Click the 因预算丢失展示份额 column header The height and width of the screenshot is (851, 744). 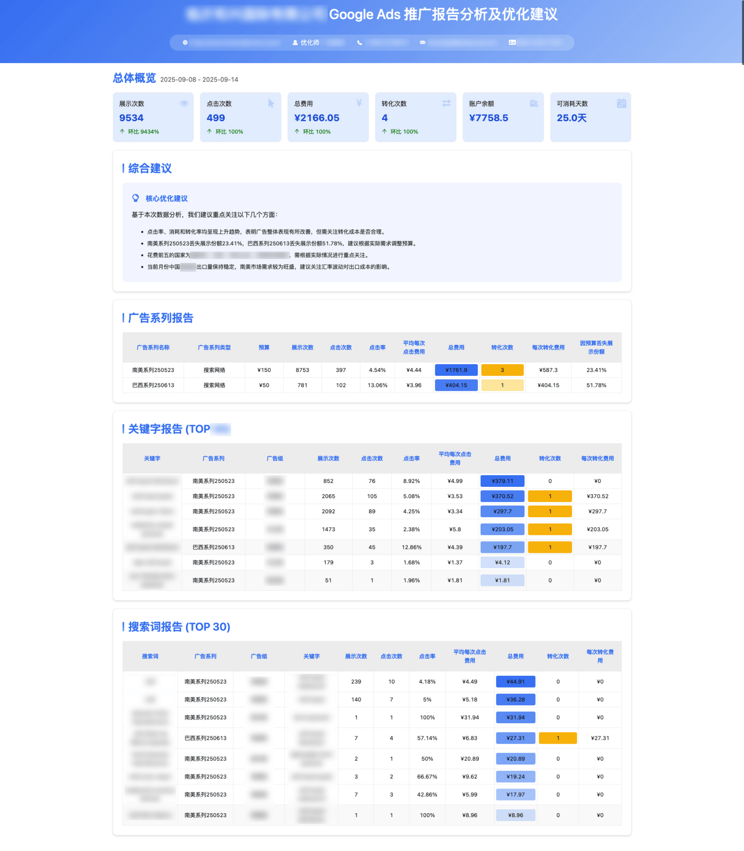pyautogui.click(x=596, y=347)
